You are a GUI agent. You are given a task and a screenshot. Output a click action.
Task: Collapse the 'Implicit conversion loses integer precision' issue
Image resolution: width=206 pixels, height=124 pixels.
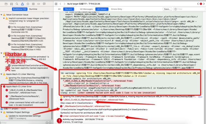[4, 18]
